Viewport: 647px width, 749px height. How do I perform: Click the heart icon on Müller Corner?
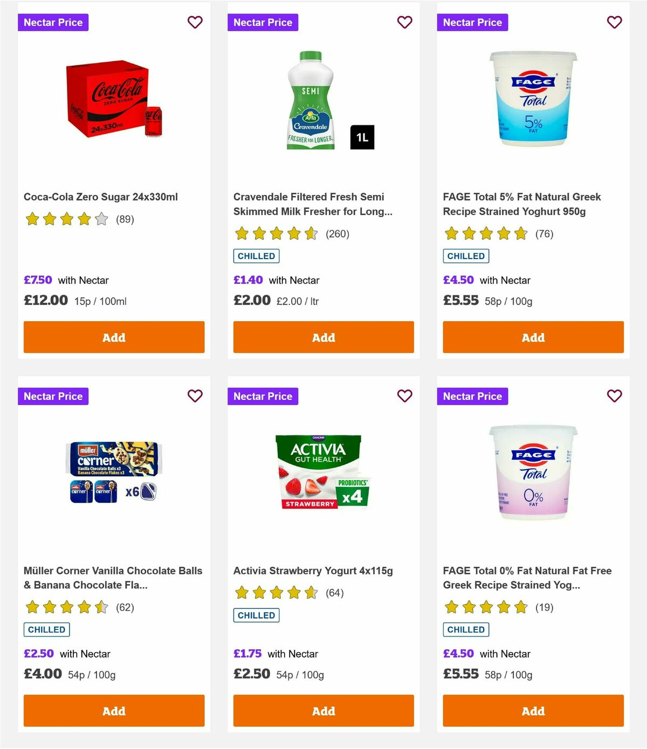click(195, 396)
